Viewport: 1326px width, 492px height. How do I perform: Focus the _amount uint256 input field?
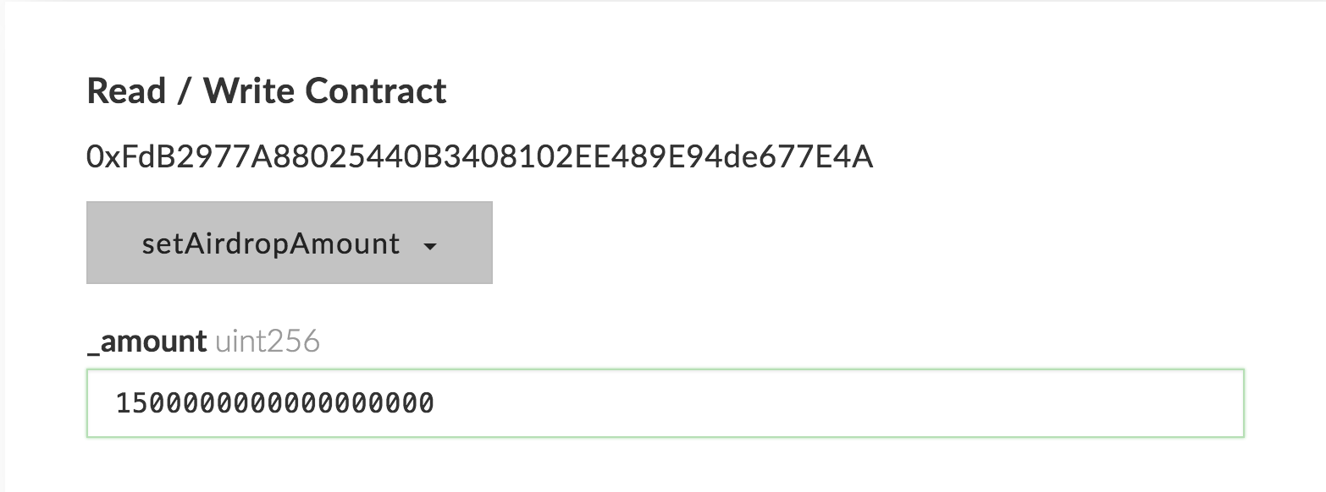click(665, 403)
